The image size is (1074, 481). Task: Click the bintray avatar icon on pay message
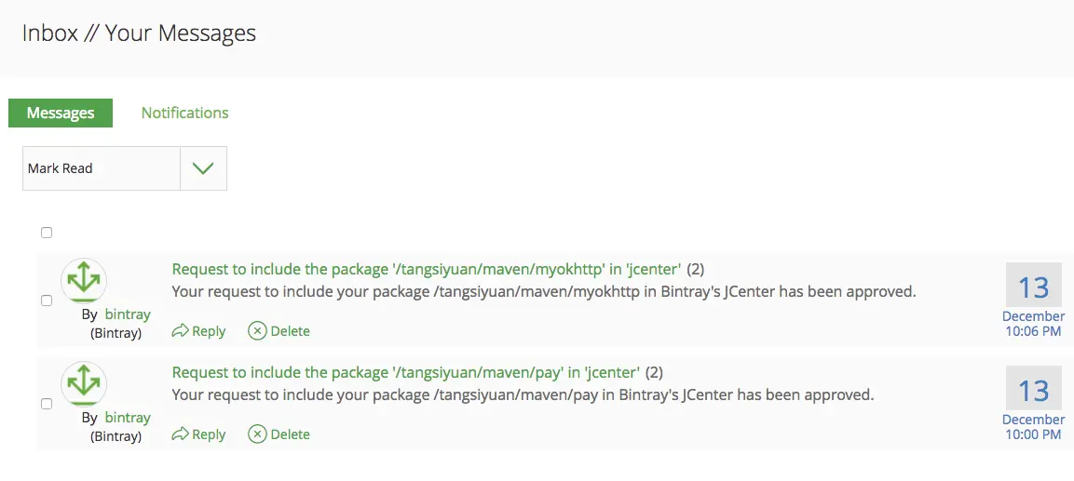pyautogui.click(x=84, y=383)
